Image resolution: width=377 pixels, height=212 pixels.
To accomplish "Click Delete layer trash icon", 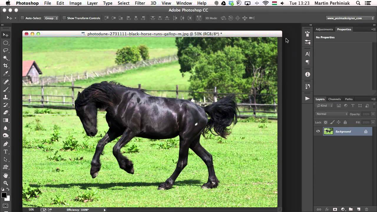I will 367,209.
